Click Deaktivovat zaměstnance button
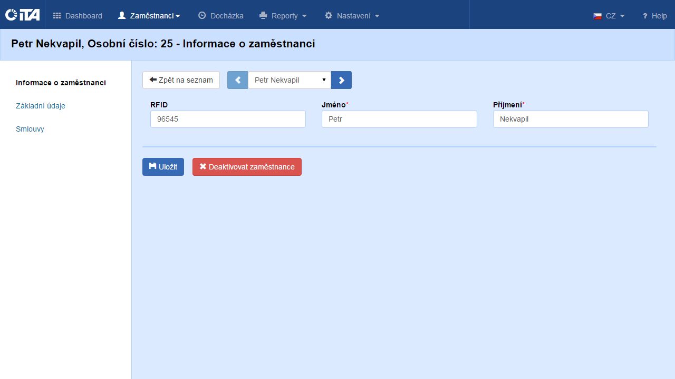The height and width of the screenshot is (379, 675). click(247, 167)
